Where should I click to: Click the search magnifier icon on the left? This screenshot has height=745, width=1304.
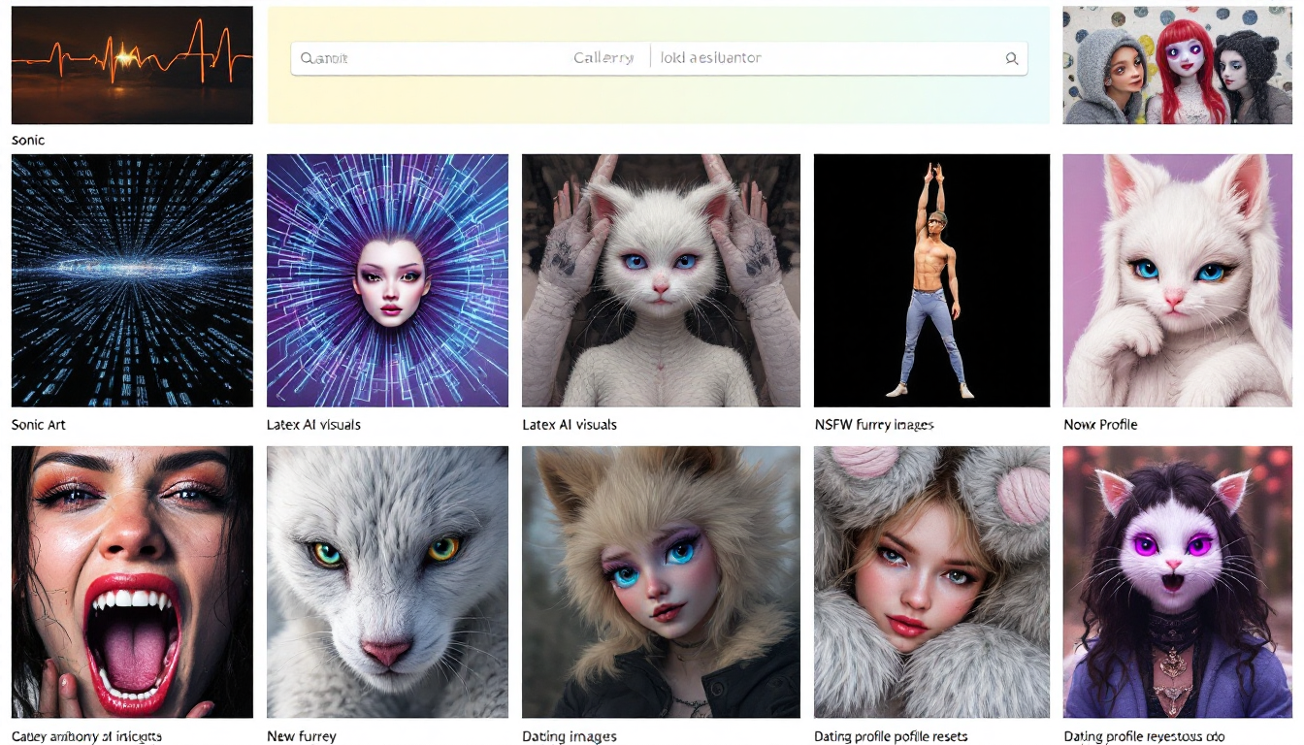tap(306, 57)
